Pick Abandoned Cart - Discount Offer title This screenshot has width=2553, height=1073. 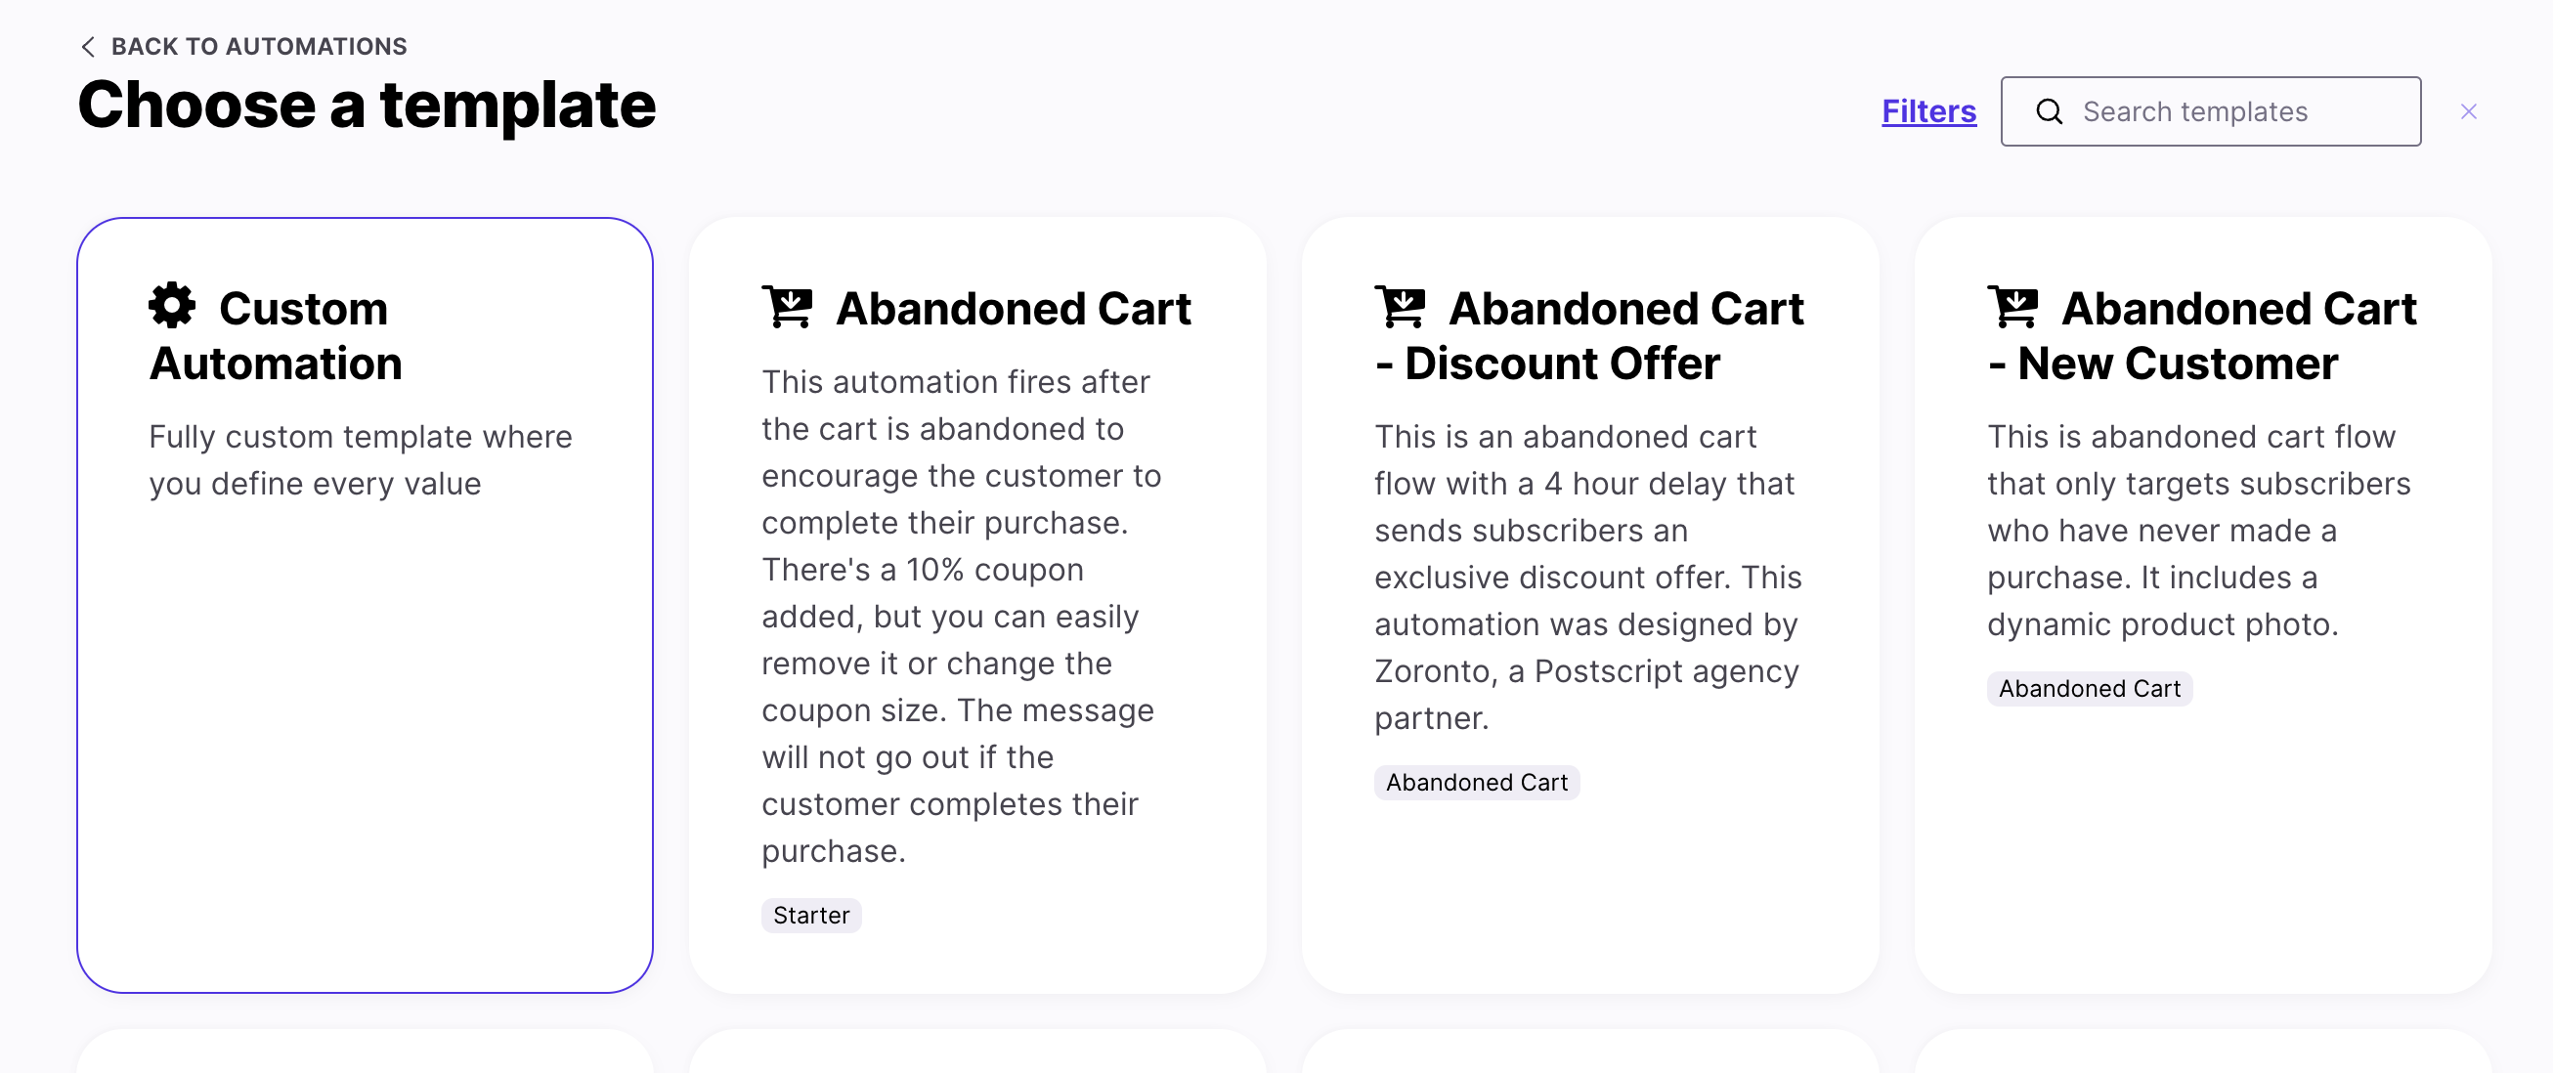coord(1587,336)
